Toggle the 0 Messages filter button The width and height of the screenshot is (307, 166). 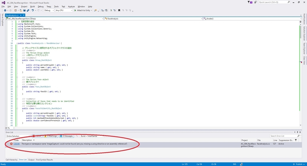66,136
